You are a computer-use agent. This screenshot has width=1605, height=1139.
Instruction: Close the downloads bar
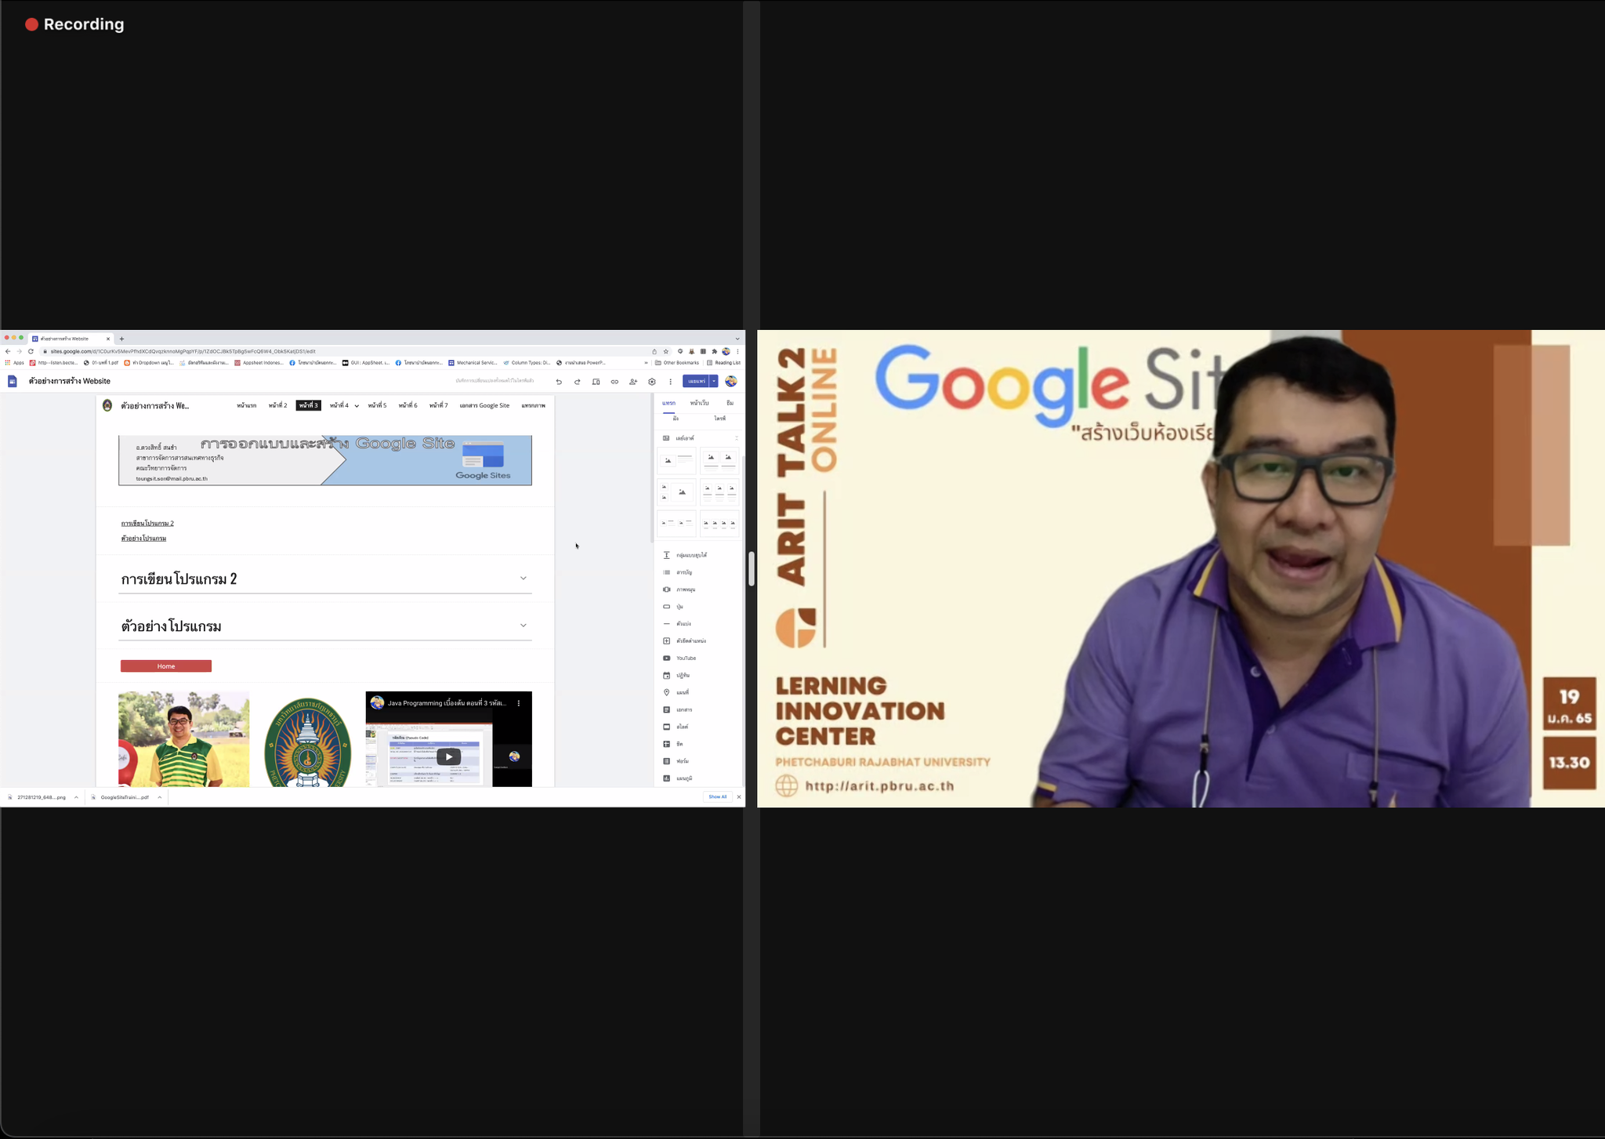pos(738,797)
